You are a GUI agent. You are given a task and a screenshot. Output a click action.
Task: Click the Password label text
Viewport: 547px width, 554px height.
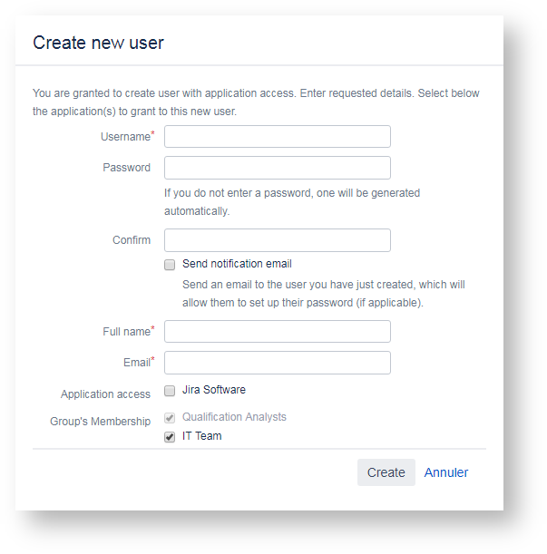[126, 168]
